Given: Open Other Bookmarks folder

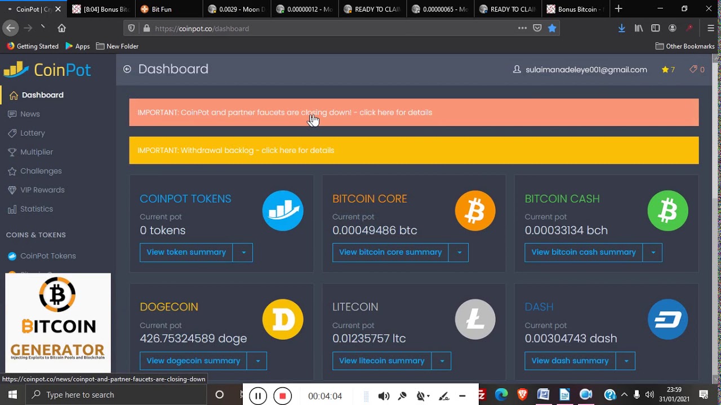Looking at the screenshot, I should click(x=685, y=46).
